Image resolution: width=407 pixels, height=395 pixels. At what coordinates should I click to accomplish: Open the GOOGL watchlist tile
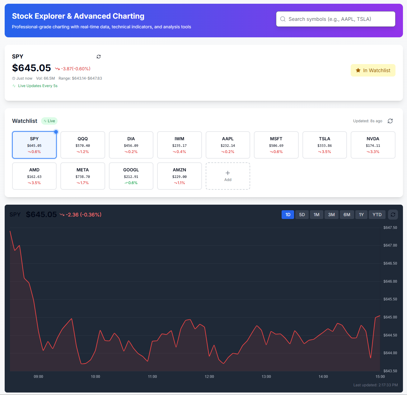[131, 176]
